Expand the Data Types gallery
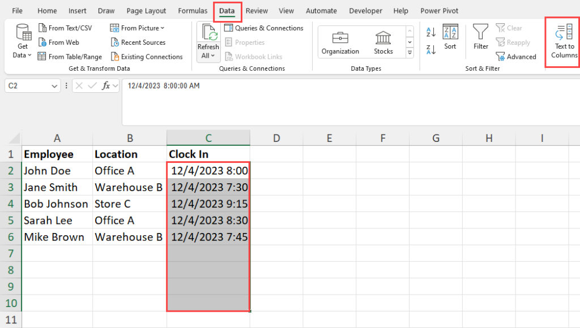This screenshot has width=580, height=328. (410, 53)
